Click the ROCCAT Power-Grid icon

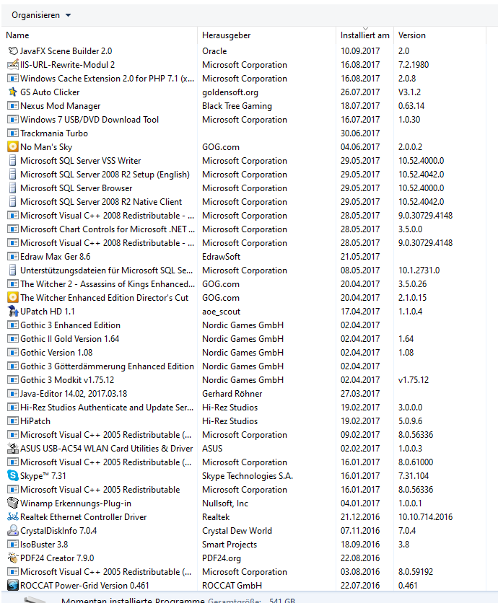point(13,585)
